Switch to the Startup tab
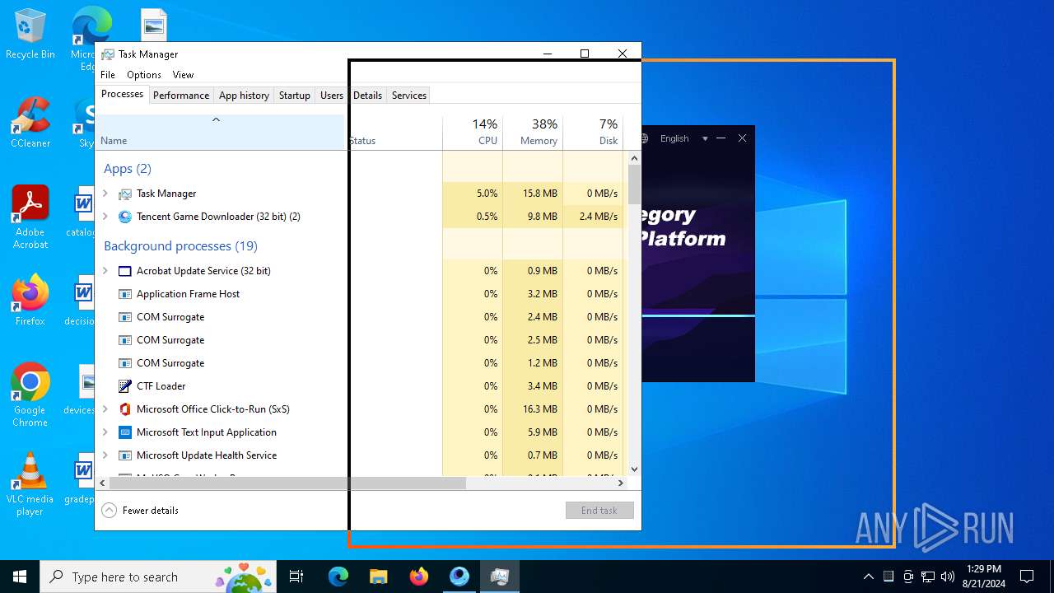 [295, 96]
